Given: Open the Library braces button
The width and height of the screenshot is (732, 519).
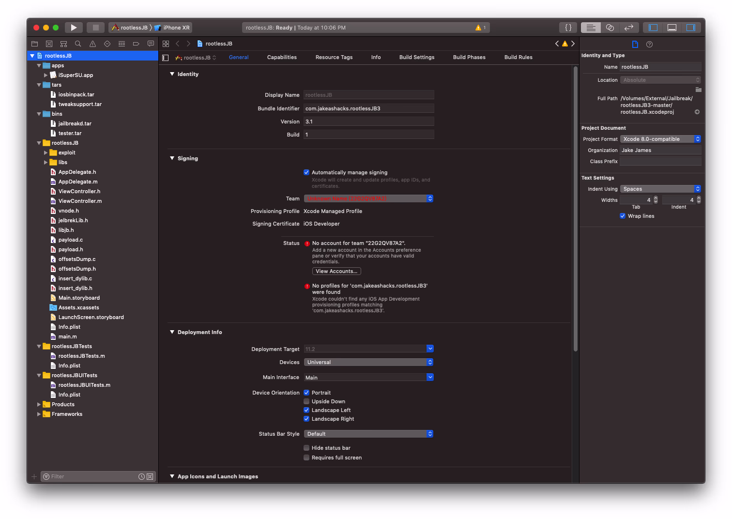Looking at the screenshot, I should click(568, 28).
